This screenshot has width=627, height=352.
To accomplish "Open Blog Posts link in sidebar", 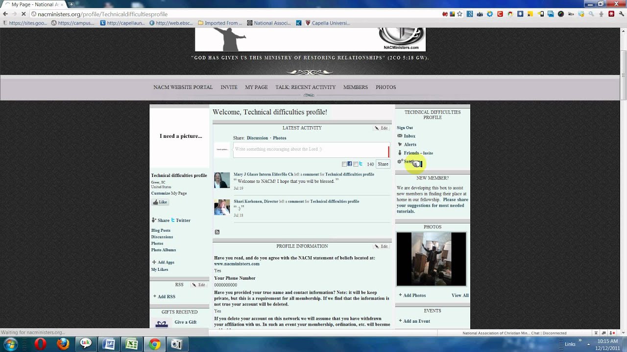I will pyautogui.click(x=161, y=230).
